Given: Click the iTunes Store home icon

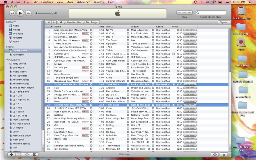Looking at the screenshot, I should point(61,22).
